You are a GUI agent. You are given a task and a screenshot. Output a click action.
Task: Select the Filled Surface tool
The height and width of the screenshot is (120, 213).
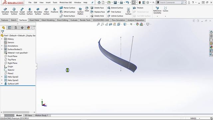(46, 11)
